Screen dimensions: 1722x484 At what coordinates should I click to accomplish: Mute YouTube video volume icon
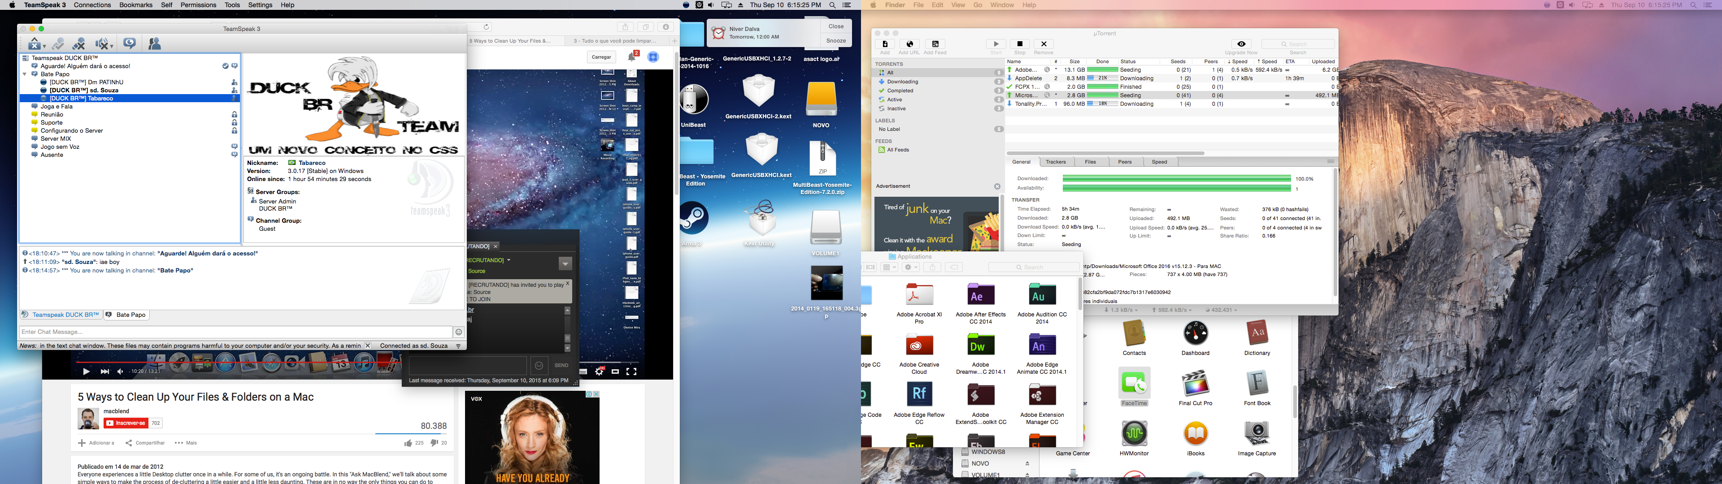click(120, 372)
